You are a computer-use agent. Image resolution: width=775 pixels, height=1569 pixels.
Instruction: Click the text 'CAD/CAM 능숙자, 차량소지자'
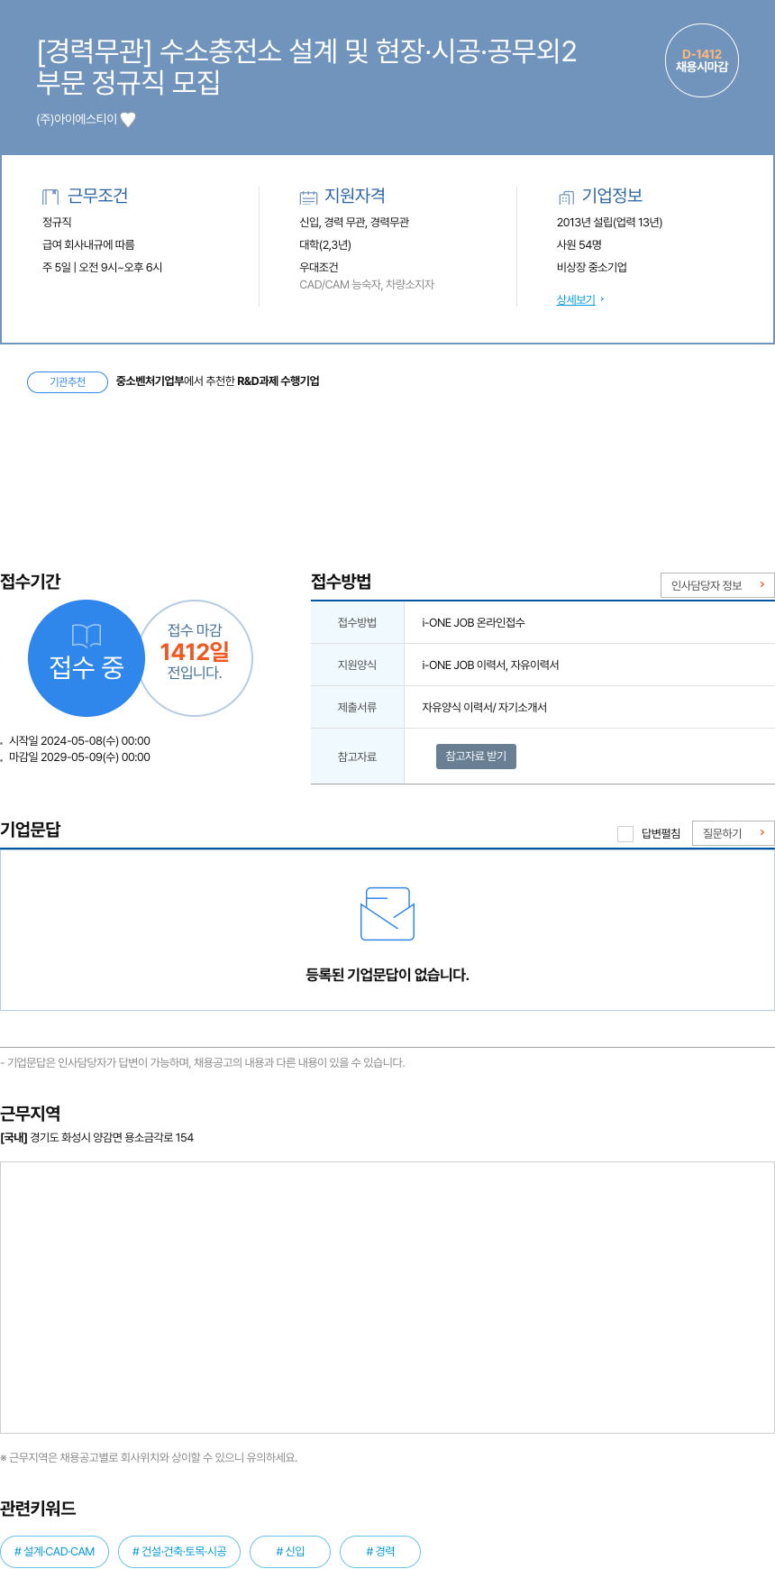point(367,285)
